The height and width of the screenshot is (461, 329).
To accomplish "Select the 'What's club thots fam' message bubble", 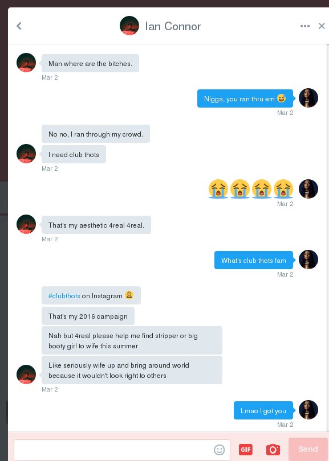I will click(x=254, y=260).
